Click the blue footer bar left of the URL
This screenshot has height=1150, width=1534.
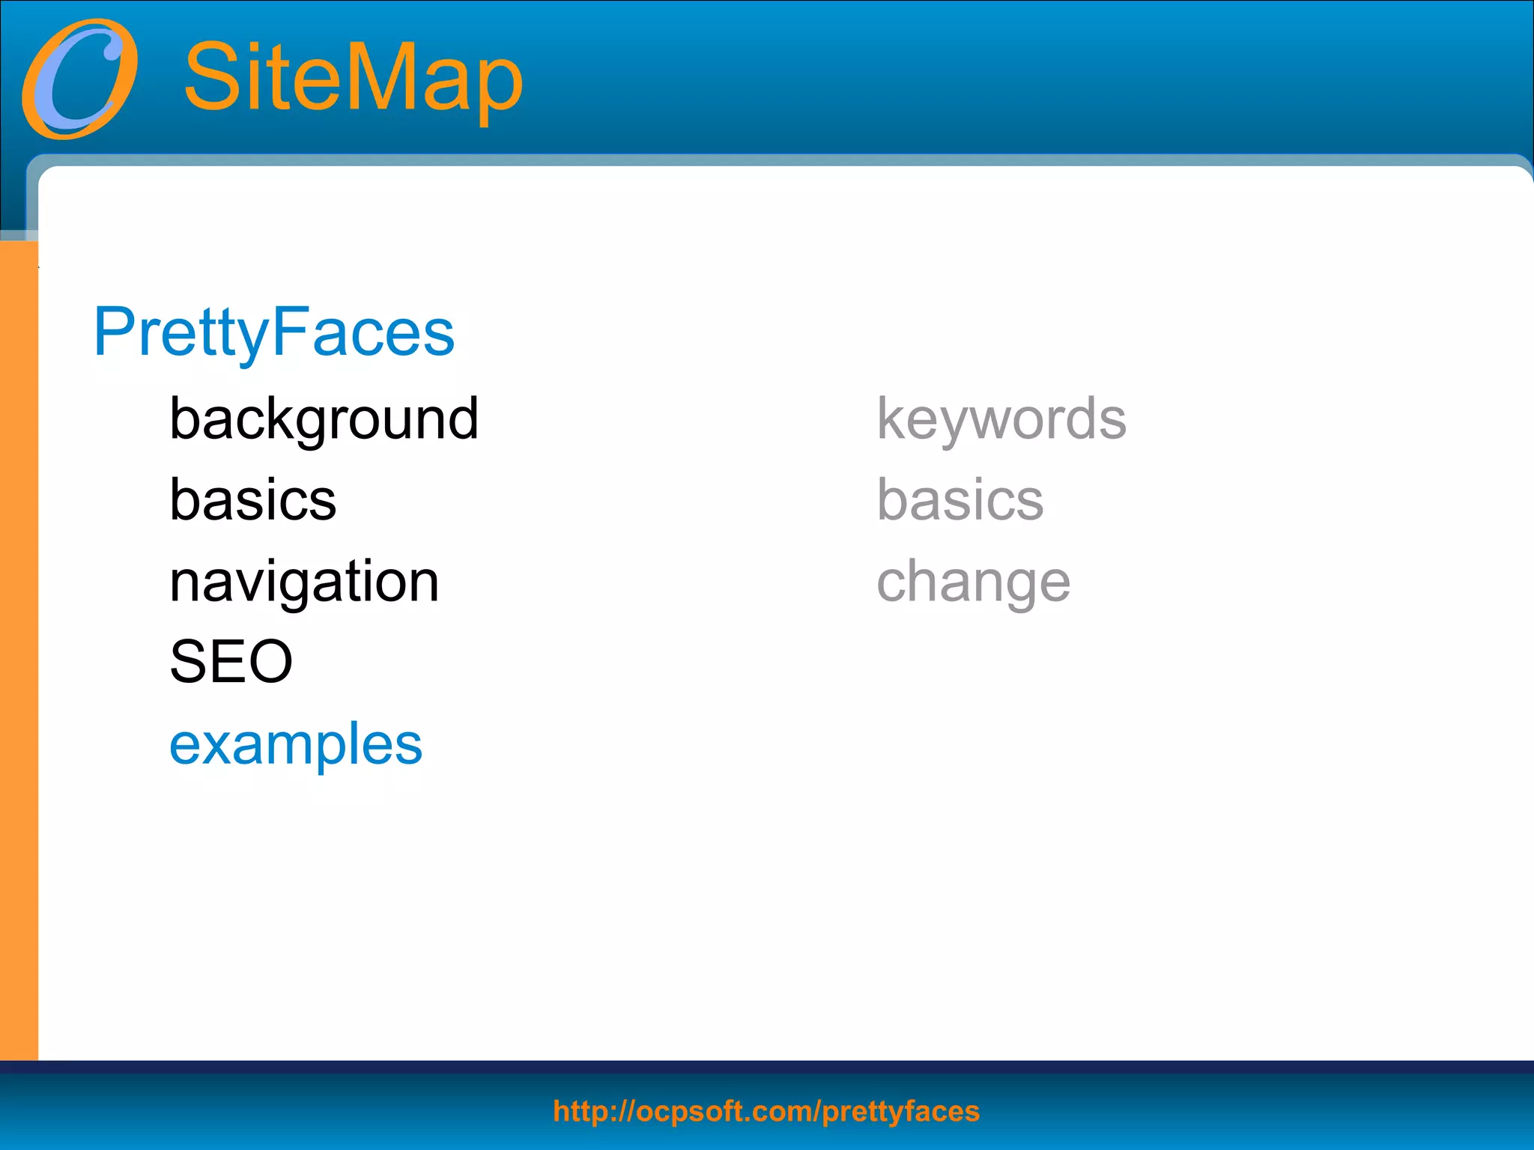[x=262, y=1113]
